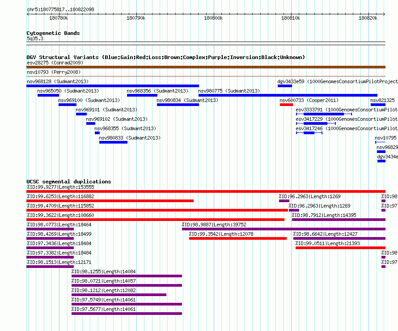Viewport: 398px width, 331px height.
Task: Select the %ID:98.6642|Length:12427 duplication
Action: [x=326, y=234]
